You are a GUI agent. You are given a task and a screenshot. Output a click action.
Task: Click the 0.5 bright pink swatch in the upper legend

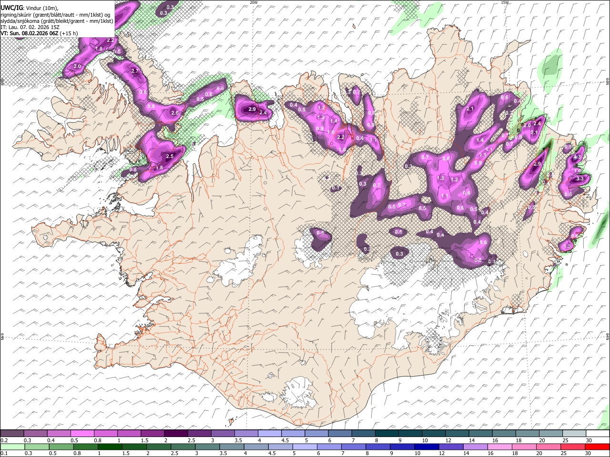coord(82,434)
